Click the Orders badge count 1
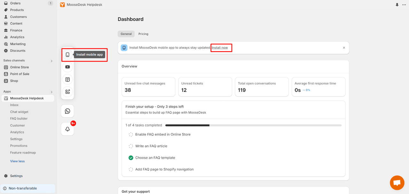This screenshot has height=194, width=409. [50, 3]
